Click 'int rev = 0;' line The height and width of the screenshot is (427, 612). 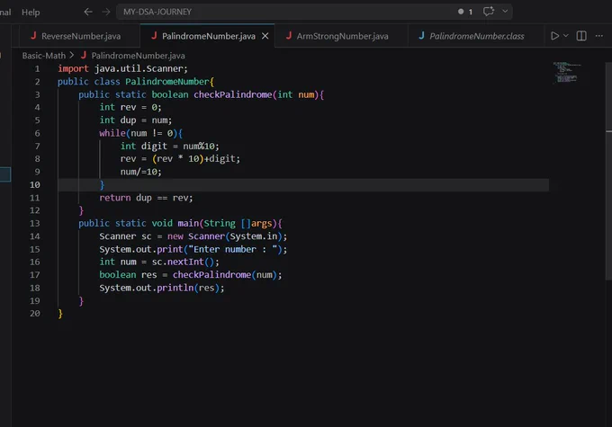(x=130, y=107)
